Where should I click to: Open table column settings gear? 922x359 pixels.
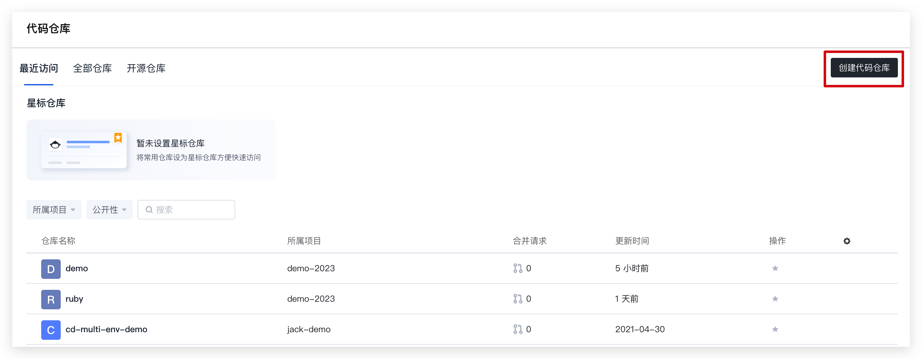[846, 241]
